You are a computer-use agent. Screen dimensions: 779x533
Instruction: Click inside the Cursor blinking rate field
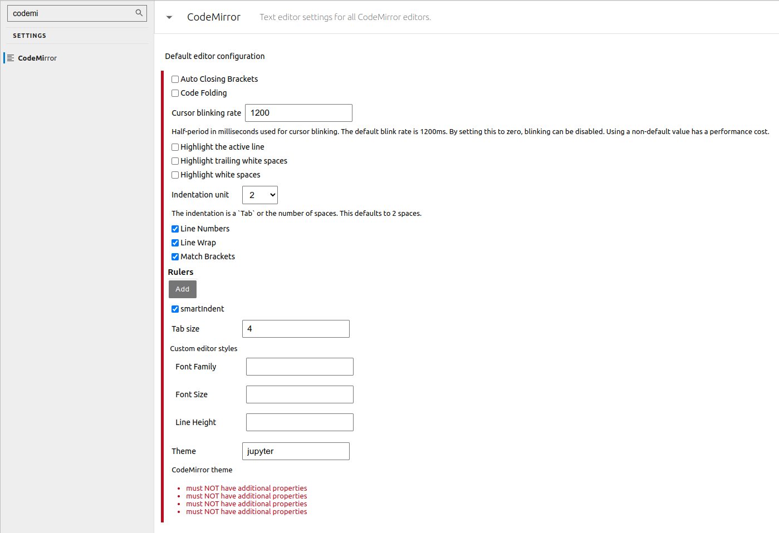click(298, 113)
